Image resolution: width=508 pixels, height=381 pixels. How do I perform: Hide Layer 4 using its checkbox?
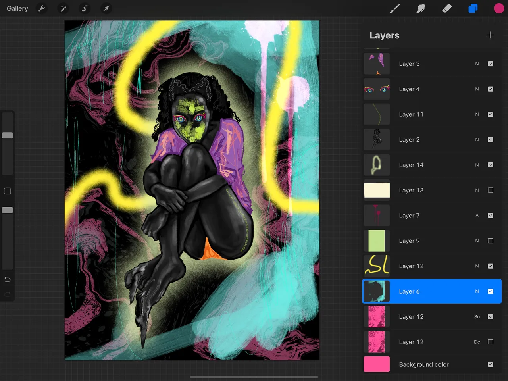491,89
